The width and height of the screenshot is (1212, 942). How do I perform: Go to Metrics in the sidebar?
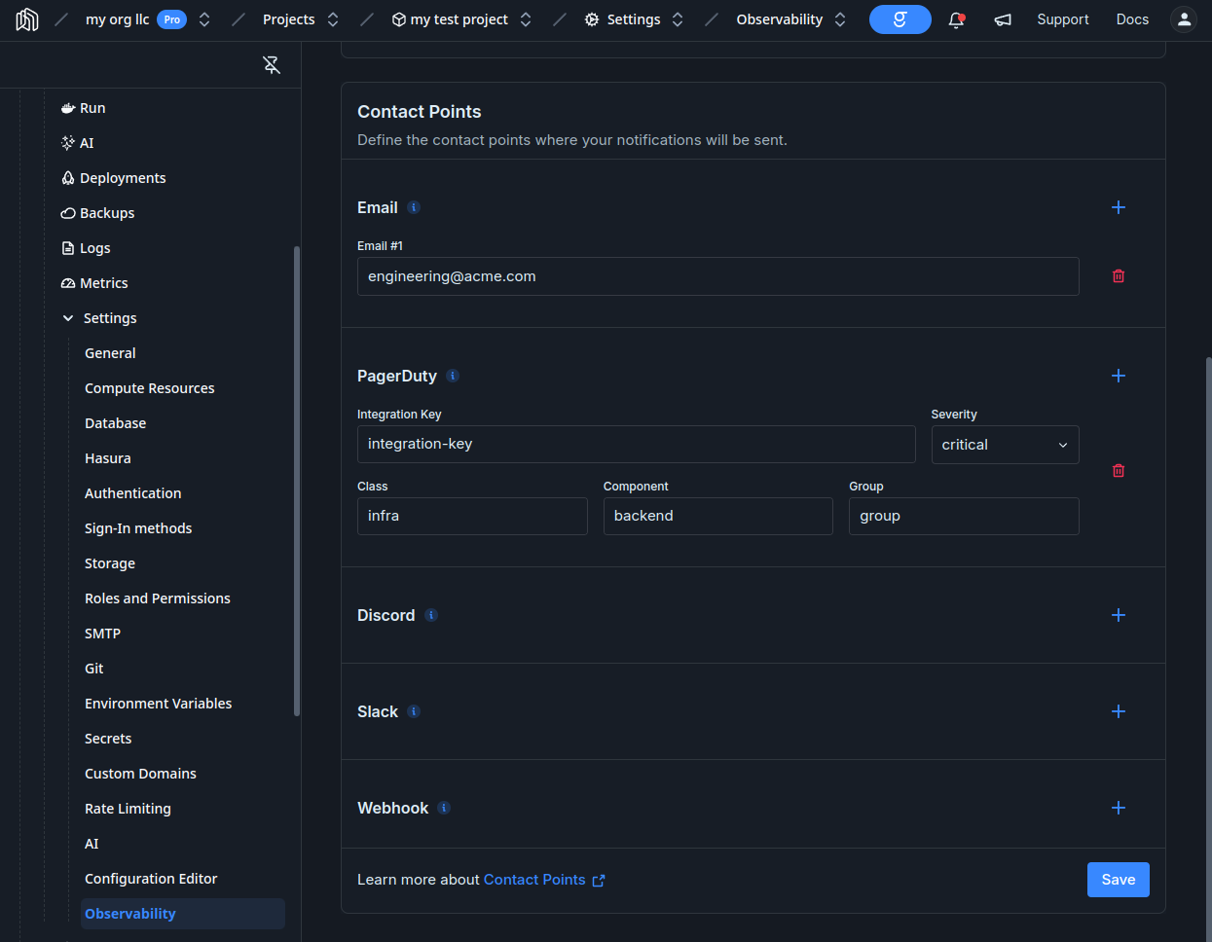click(103, 283)
